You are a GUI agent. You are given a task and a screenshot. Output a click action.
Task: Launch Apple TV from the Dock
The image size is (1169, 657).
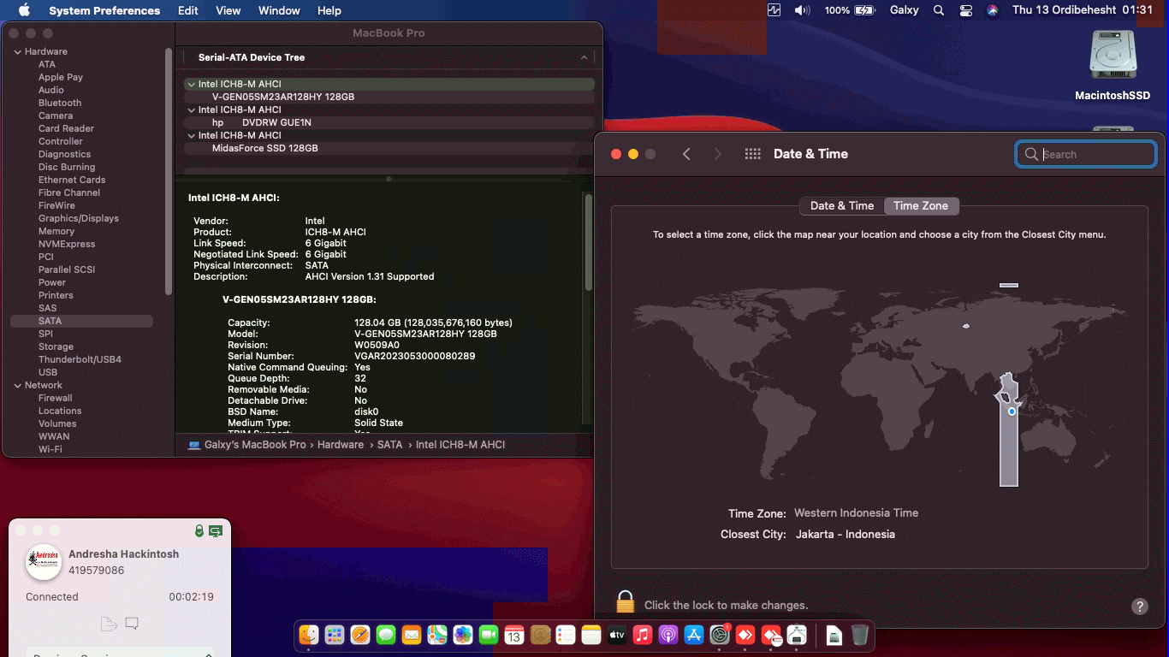click(617, 635)
